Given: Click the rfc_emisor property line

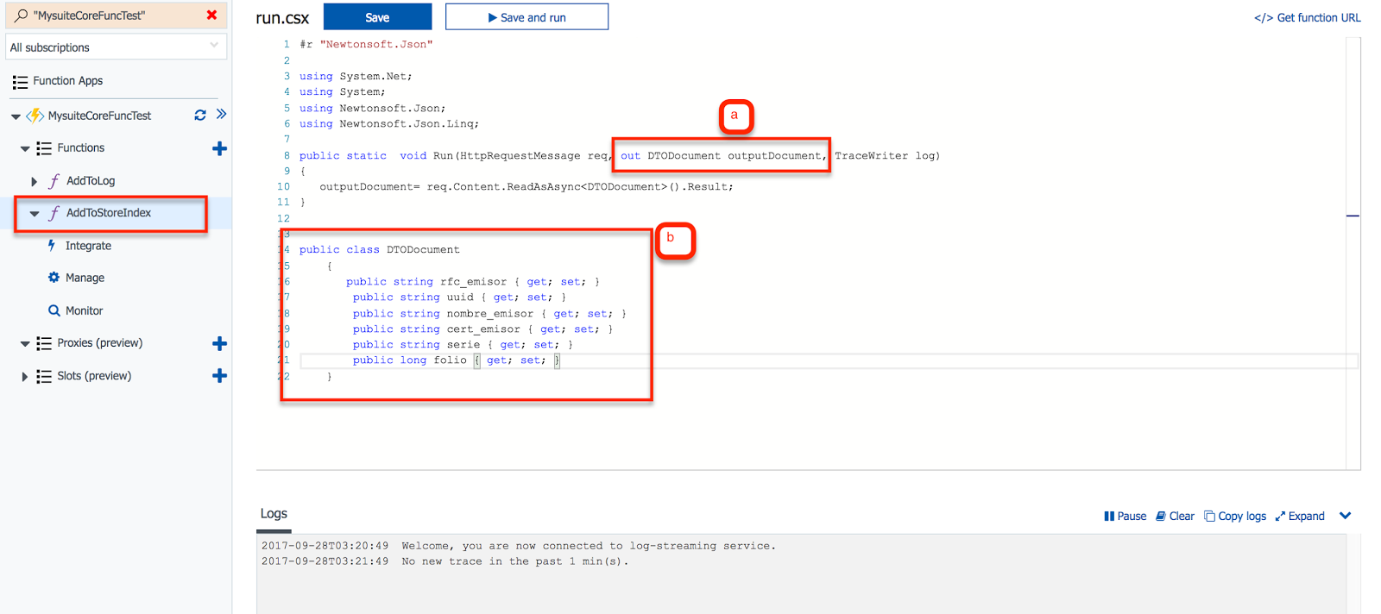Looking at the screenshot, I should (473, 282).
